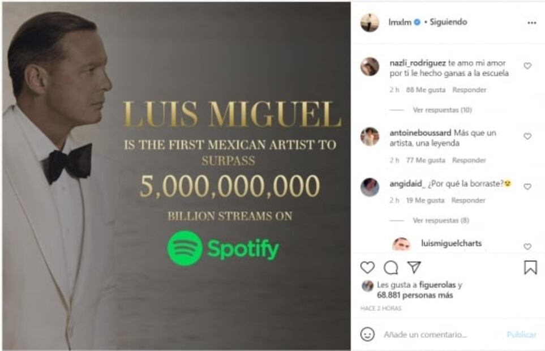545x351 pixels.
Task: Open emoji picker smiley icon
Action: 367,335
